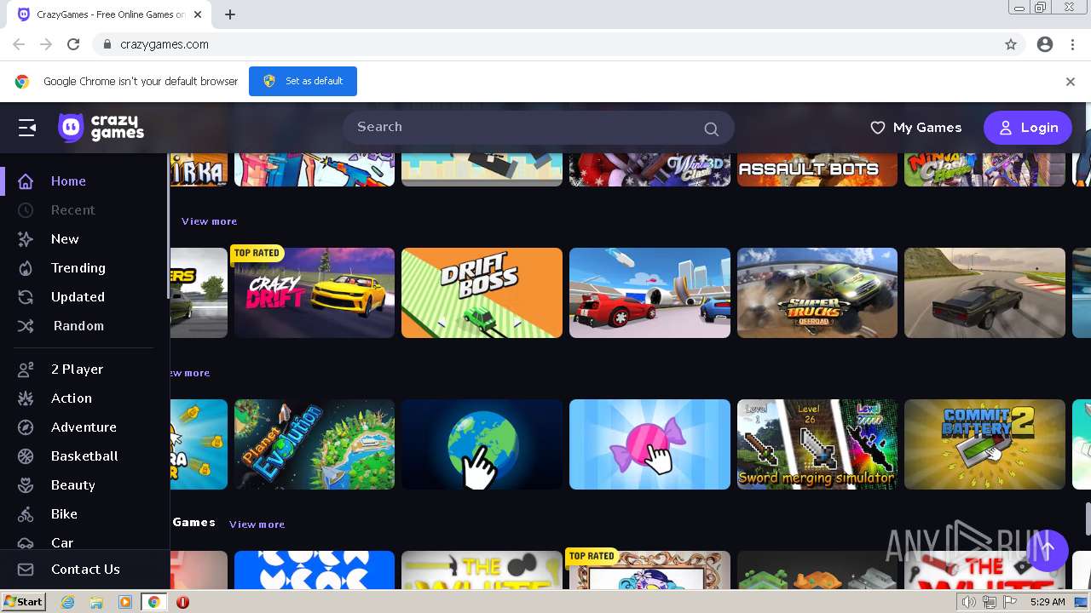Click Set as default button

(303, 82)
